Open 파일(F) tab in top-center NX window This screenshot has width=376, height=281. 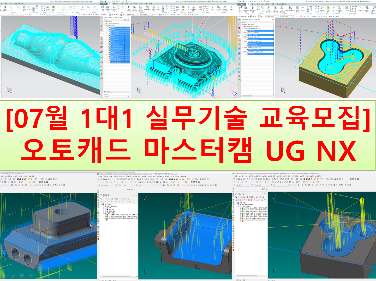pos(104,4)
